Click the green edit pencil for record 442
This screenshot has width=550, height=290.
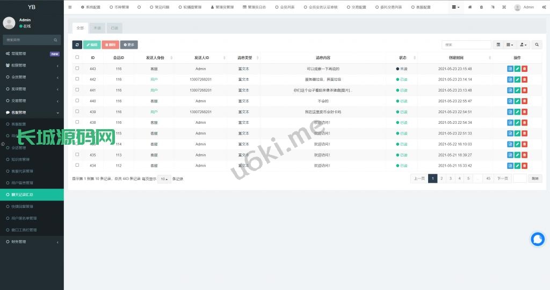coord(517,79)
